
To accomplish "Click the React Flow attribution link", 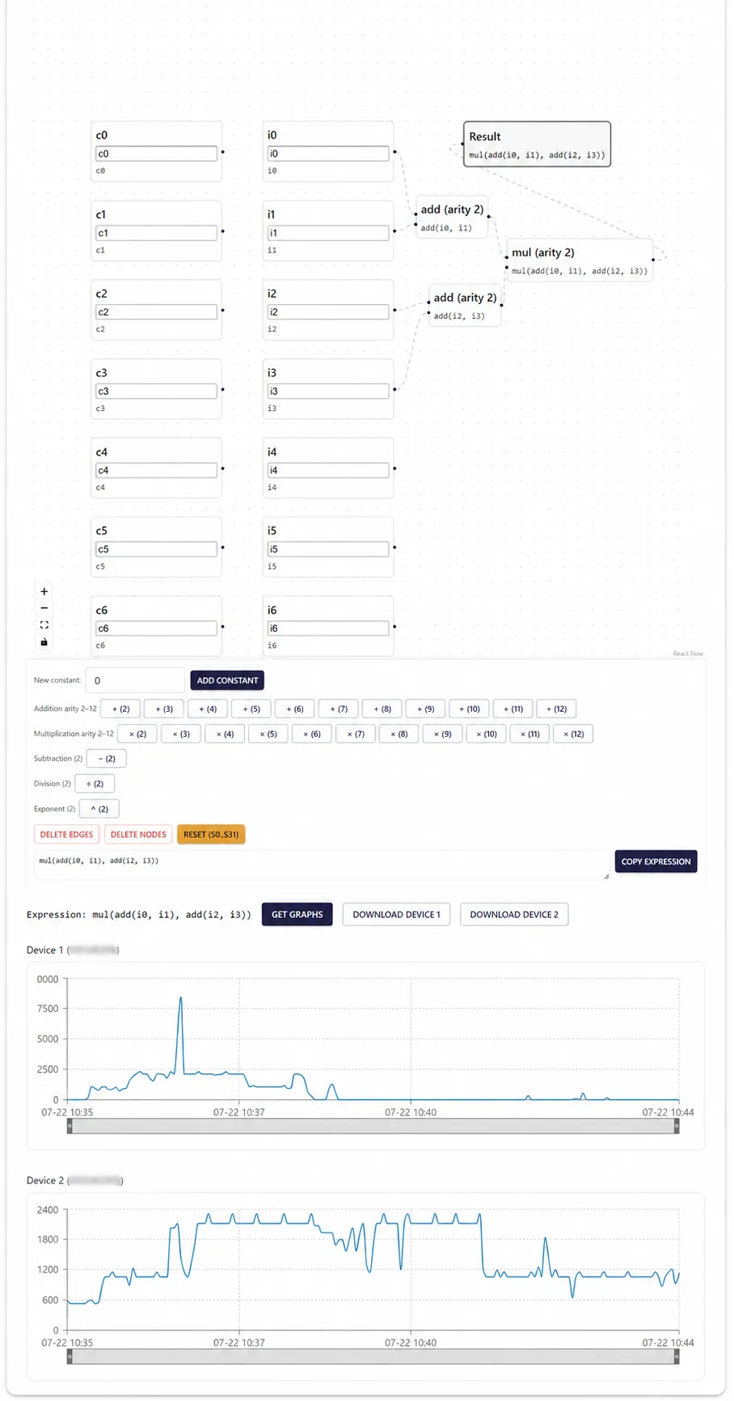I will point(688,654).
